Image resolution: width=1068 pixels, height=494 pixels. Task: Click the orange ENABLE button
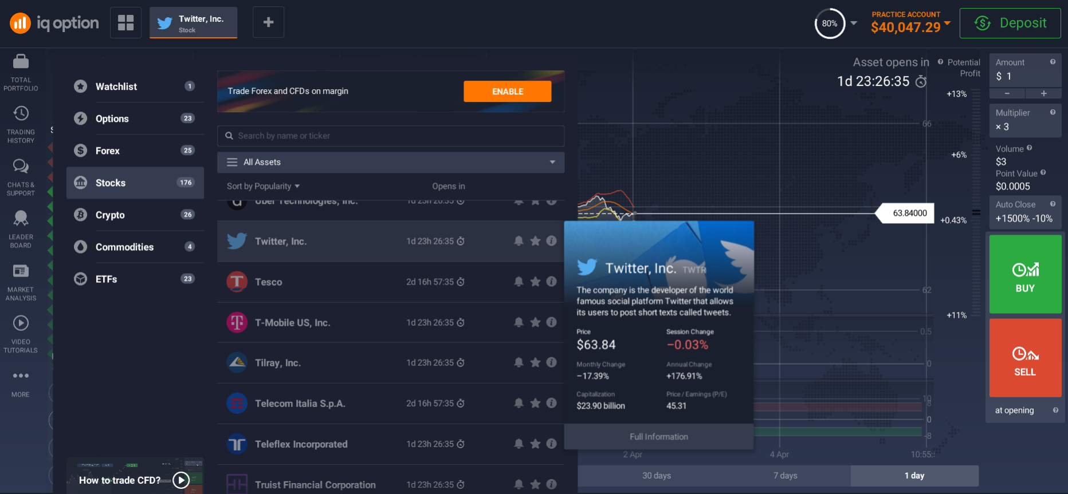coord(507,92)
